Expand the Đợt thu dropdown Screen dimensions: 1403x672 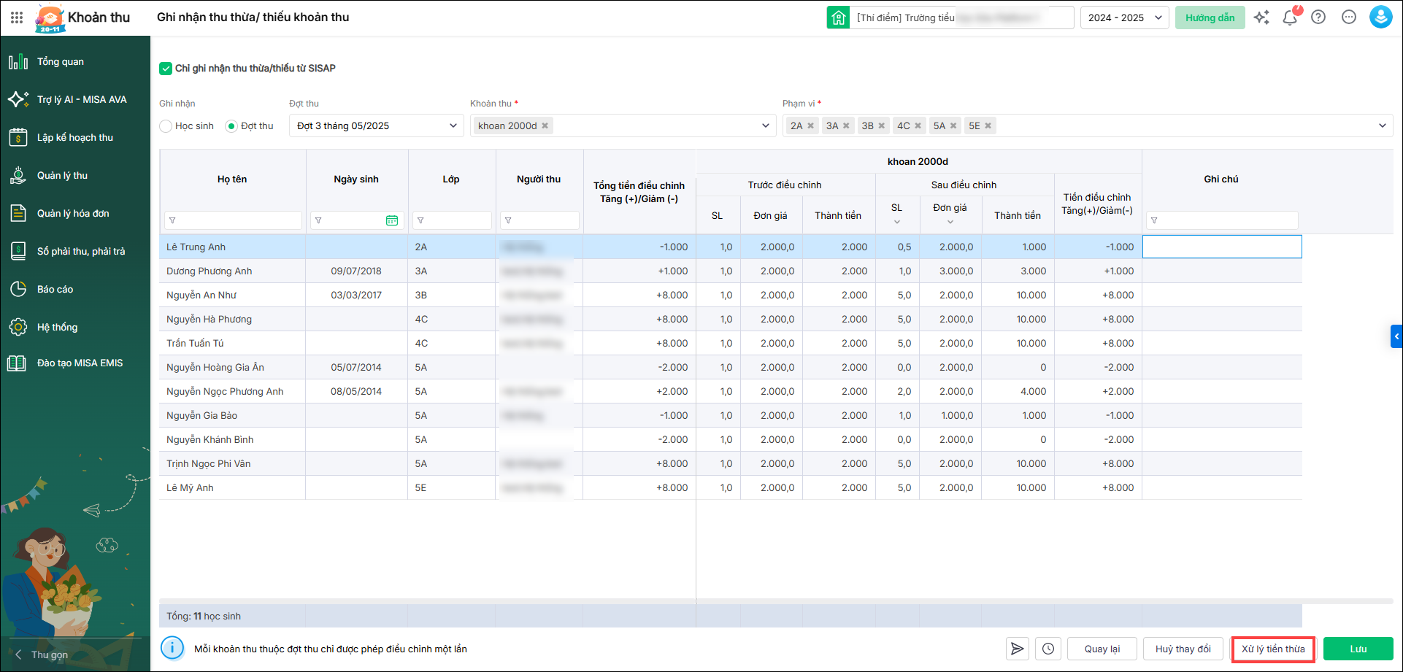coord(453,126)
